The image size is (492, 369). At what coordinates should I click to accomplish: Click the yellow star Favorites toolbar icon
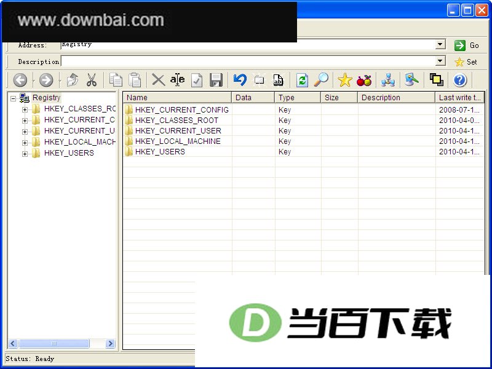pyautogui.click(x=344, y=80)
